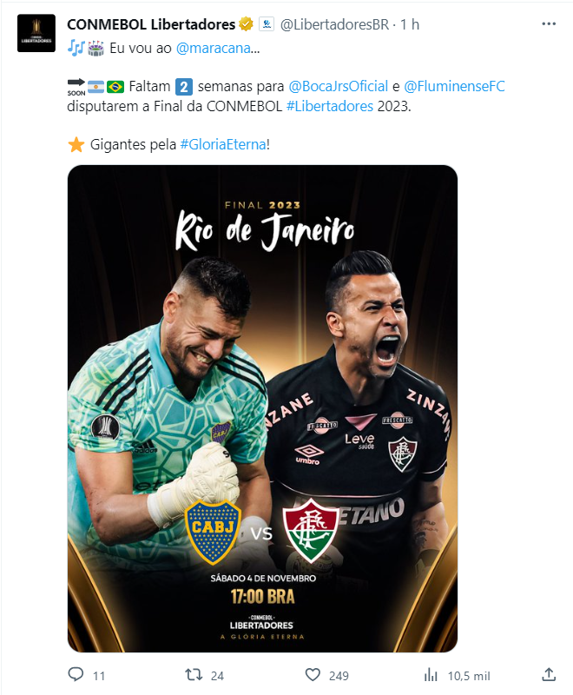The image size is (573, 695).
Task: Click the share upload icon
Action: (549, 675)
